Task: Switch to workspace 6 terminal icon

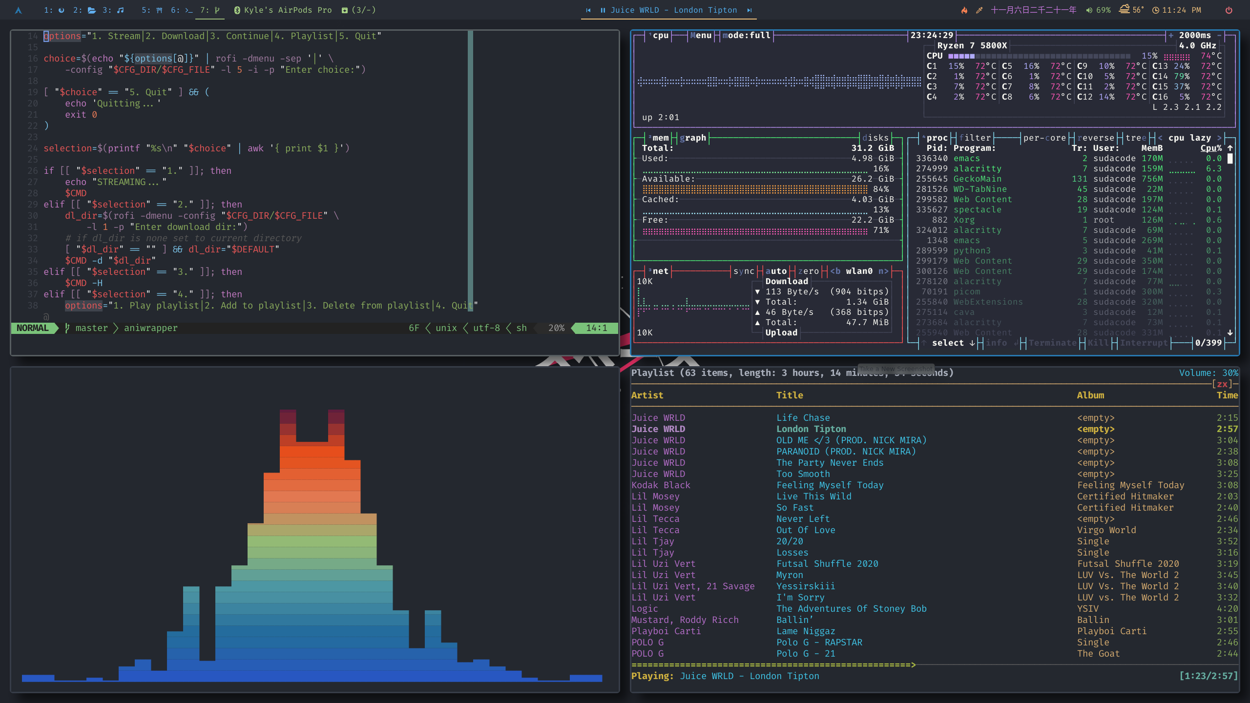Action: coord(188,10)
